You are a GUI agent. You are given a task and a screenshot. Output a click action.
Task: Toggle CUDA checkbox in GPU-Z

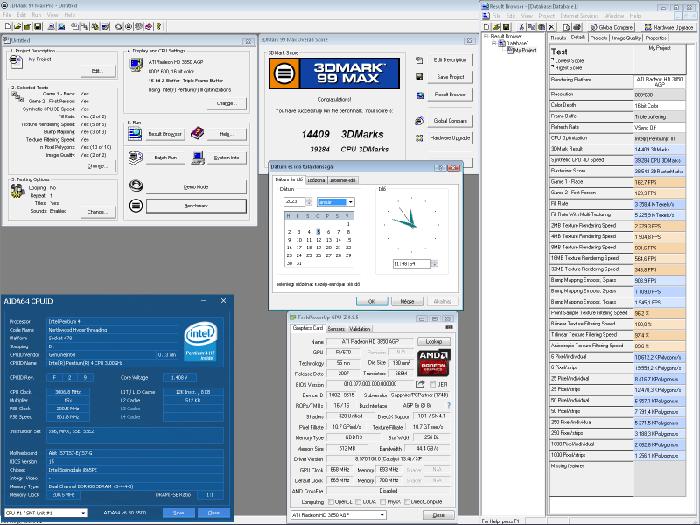click(359, 501)
